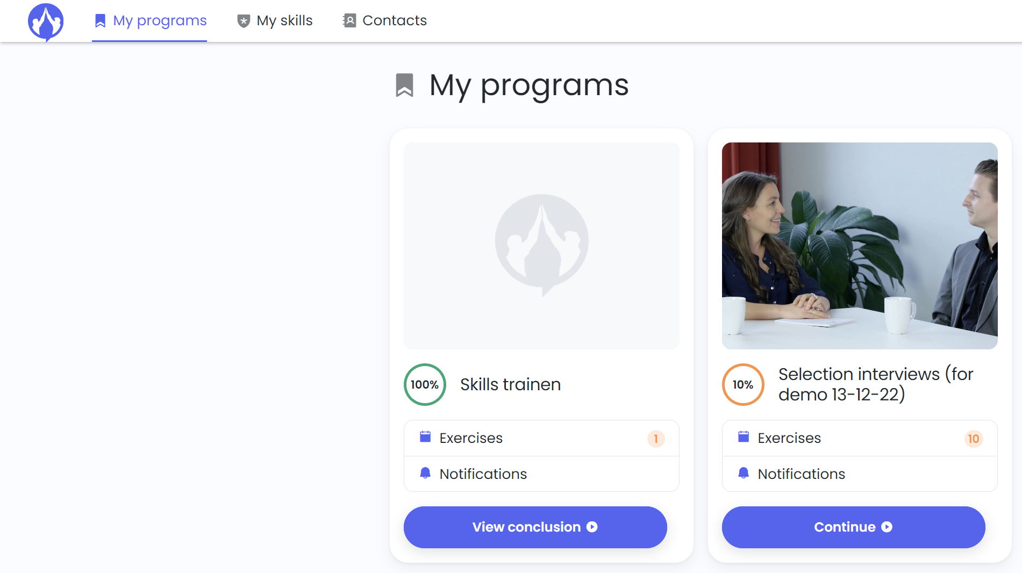1022x573 pixels.
Task: Select the 10% progress circle
Action: click(743, 385)
